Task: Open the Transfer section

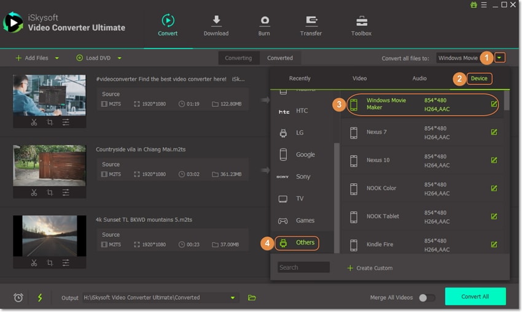Action: pyautogui.click(x=311, y=26)
